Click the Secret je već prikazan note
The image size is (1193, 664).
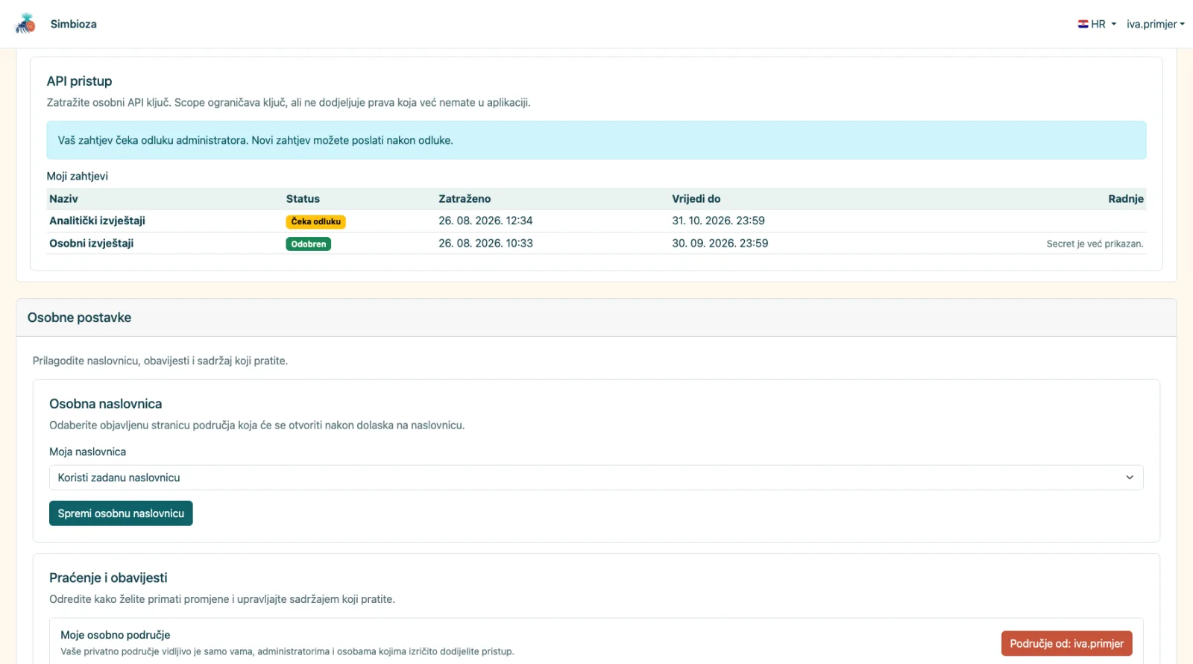(1095, 244)
